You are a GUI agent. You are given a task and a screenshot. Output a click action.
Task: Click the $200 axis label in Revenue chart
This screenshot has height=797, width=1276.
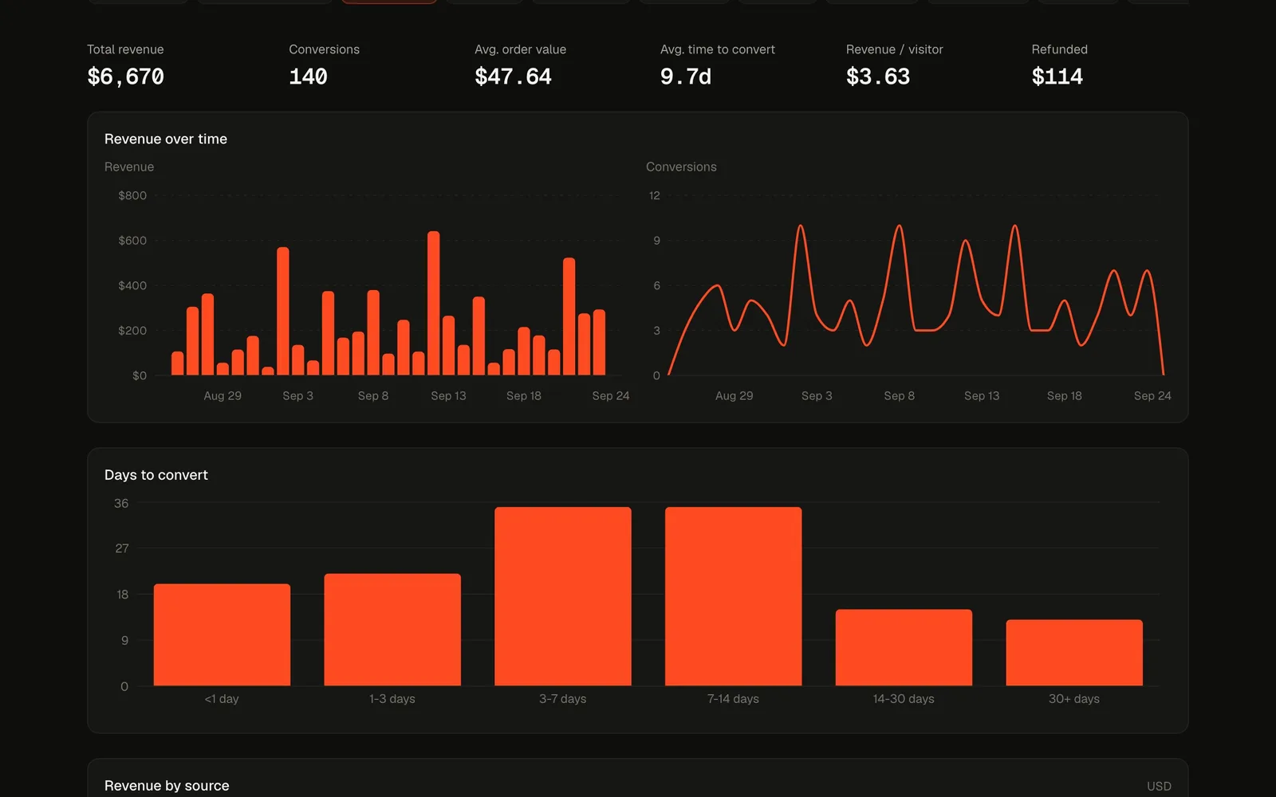[x=132, y=331]
